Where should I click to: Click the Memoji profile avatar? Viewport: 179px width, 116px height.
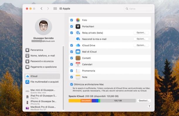(43, 27)
